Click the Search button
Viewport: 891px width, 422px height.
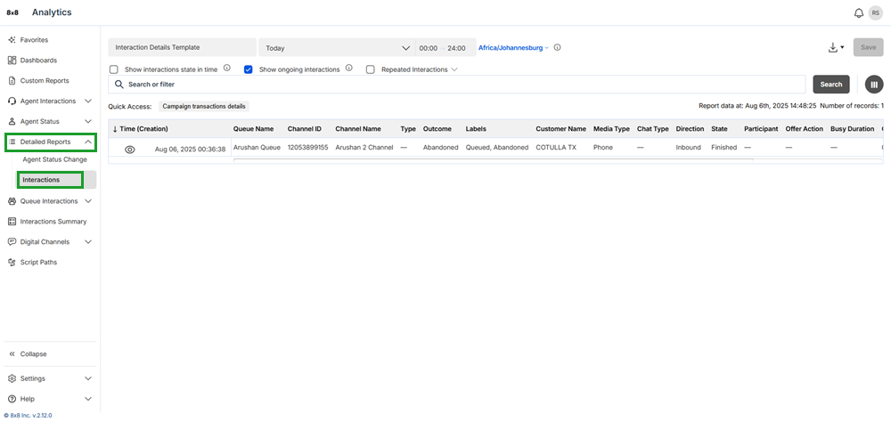click(830, 85)
